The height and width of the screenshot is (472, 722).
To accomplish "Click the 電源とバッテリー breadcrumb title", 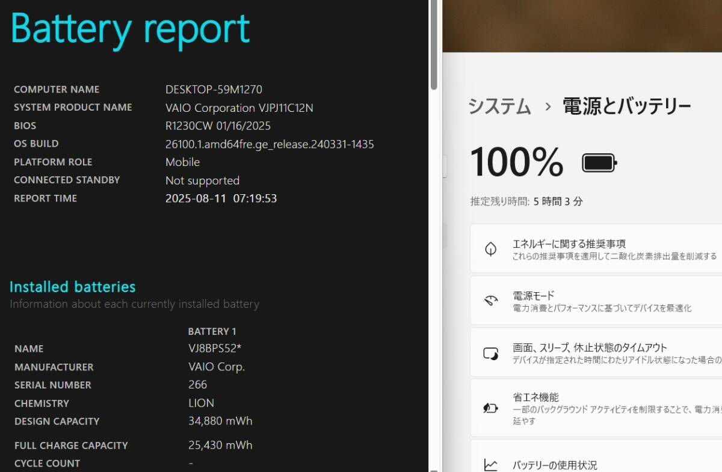I will point(626,107).
